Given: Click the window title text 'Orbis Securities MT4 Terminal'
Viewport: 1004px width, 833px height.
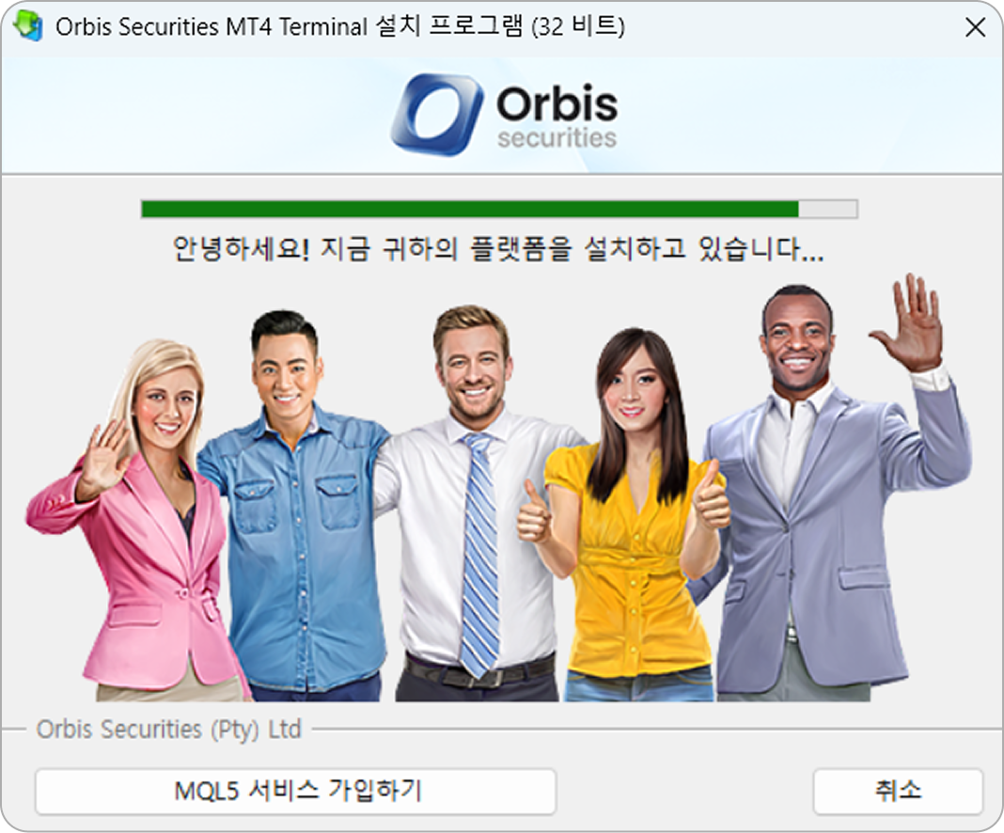Looking at the screenshot, I should click(x=212, y=27).
